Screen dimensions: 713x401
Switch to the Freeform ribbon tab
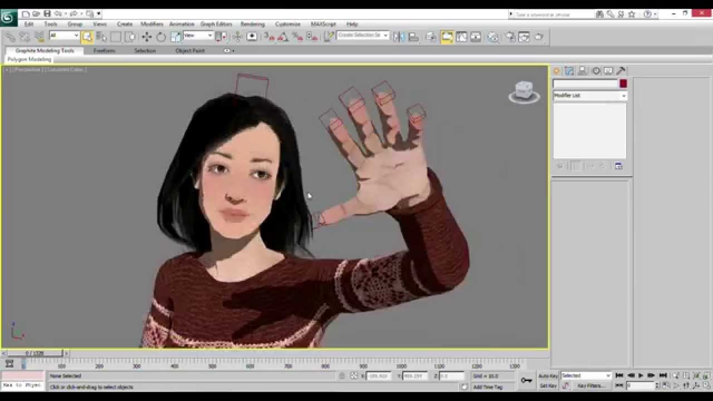point(104,51)
